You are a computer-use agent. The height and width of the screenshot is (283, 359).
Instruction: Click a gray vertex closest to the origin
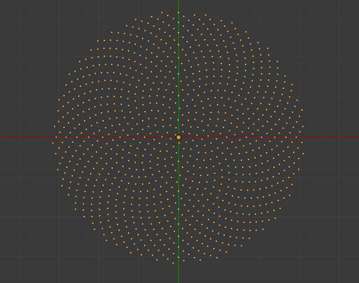175,135
